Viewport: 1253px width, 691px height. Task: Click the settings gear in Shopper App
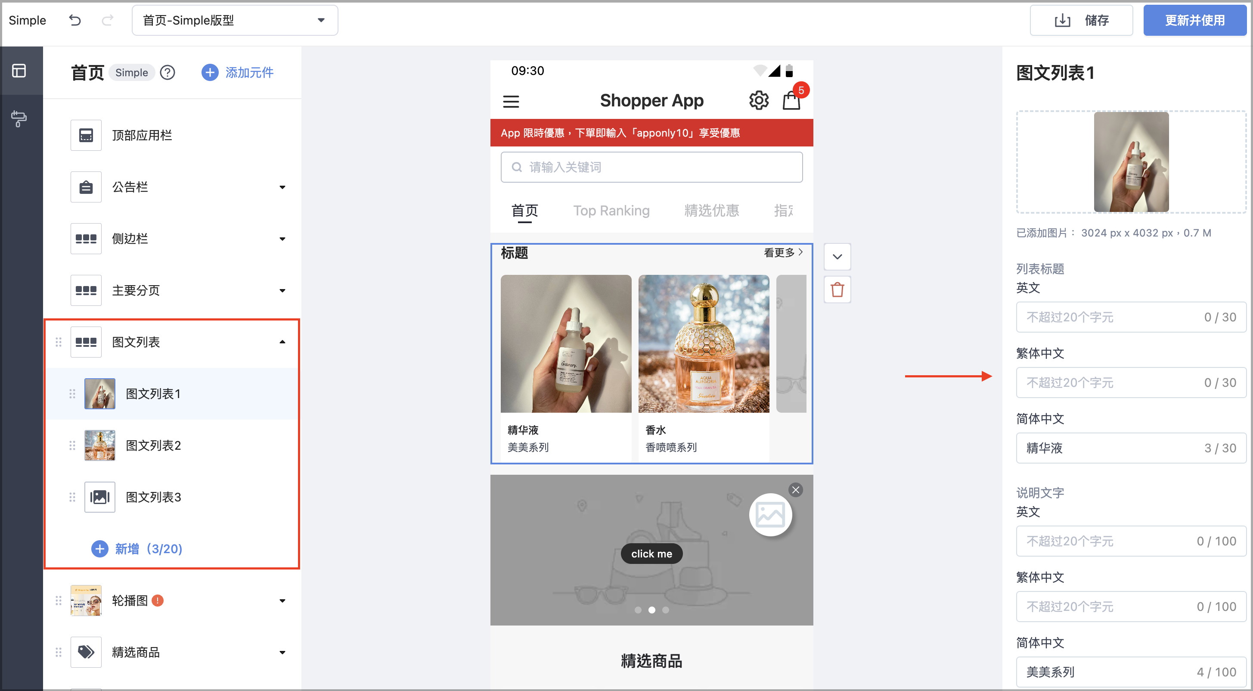tap(758, 101)
